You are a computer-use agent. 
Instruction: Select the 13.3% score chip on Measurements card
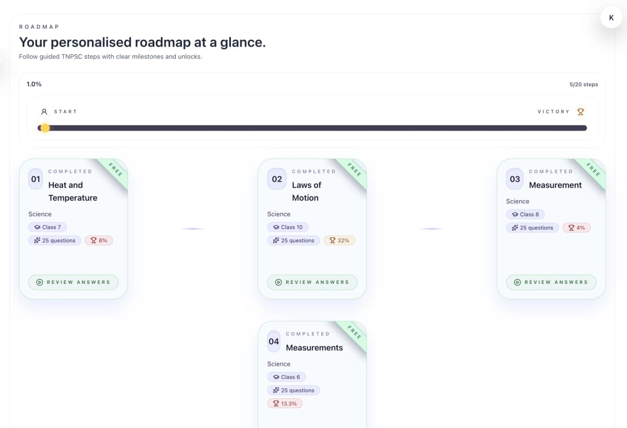pyautogui.click(x=285, y=403)
